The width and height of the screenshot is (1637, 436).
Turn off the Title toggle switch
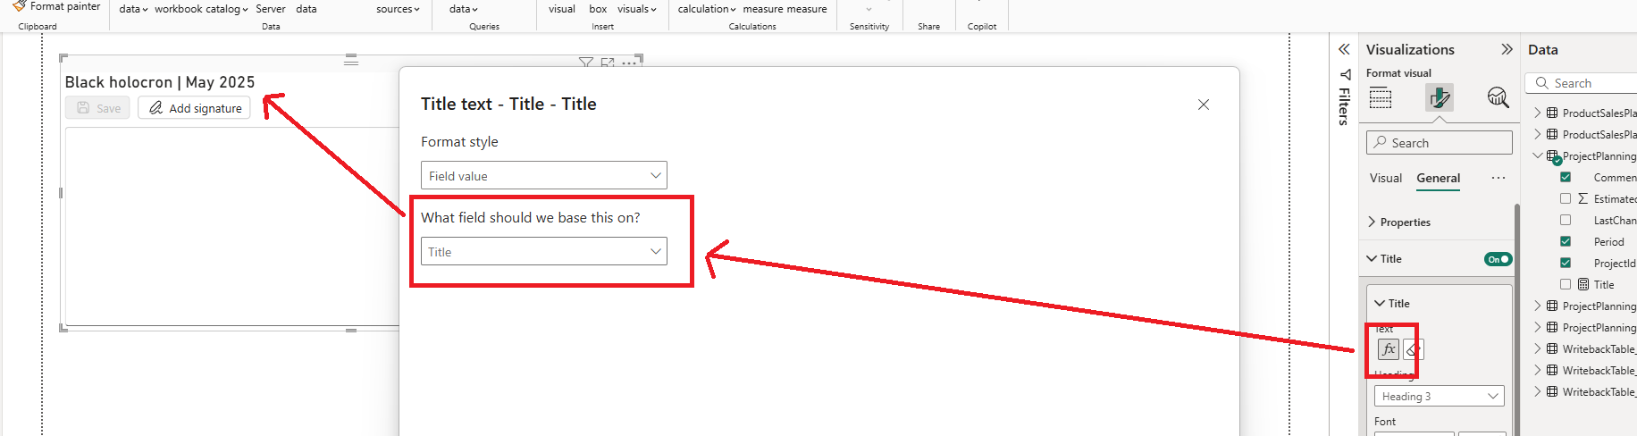point(1498,259)
